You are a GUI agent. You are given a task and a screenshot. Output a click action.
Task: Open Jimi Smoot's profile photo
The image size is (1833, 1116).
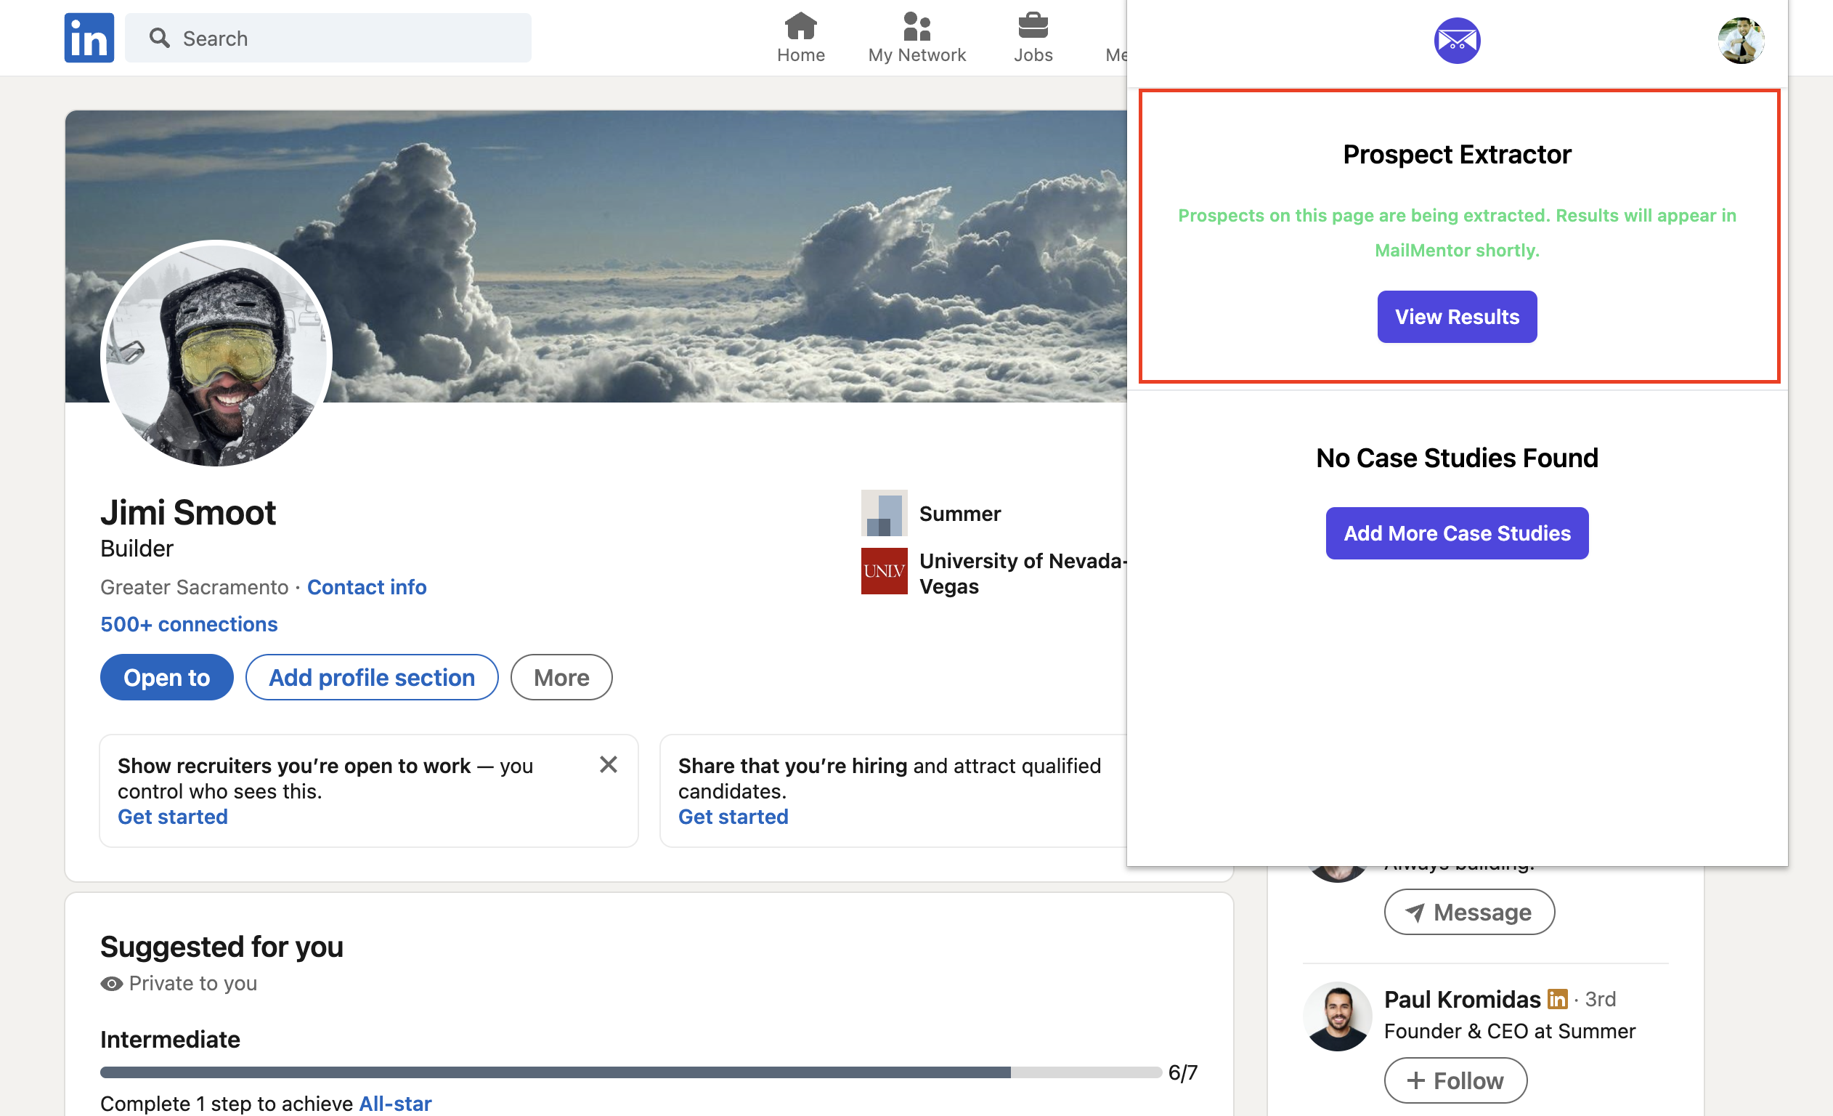[x=216, y=356]
